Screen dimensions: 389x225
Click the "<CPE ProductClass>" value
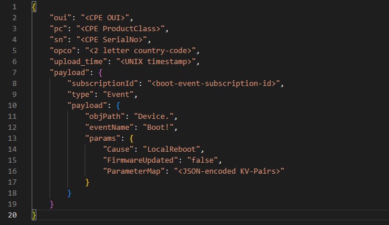120,29
